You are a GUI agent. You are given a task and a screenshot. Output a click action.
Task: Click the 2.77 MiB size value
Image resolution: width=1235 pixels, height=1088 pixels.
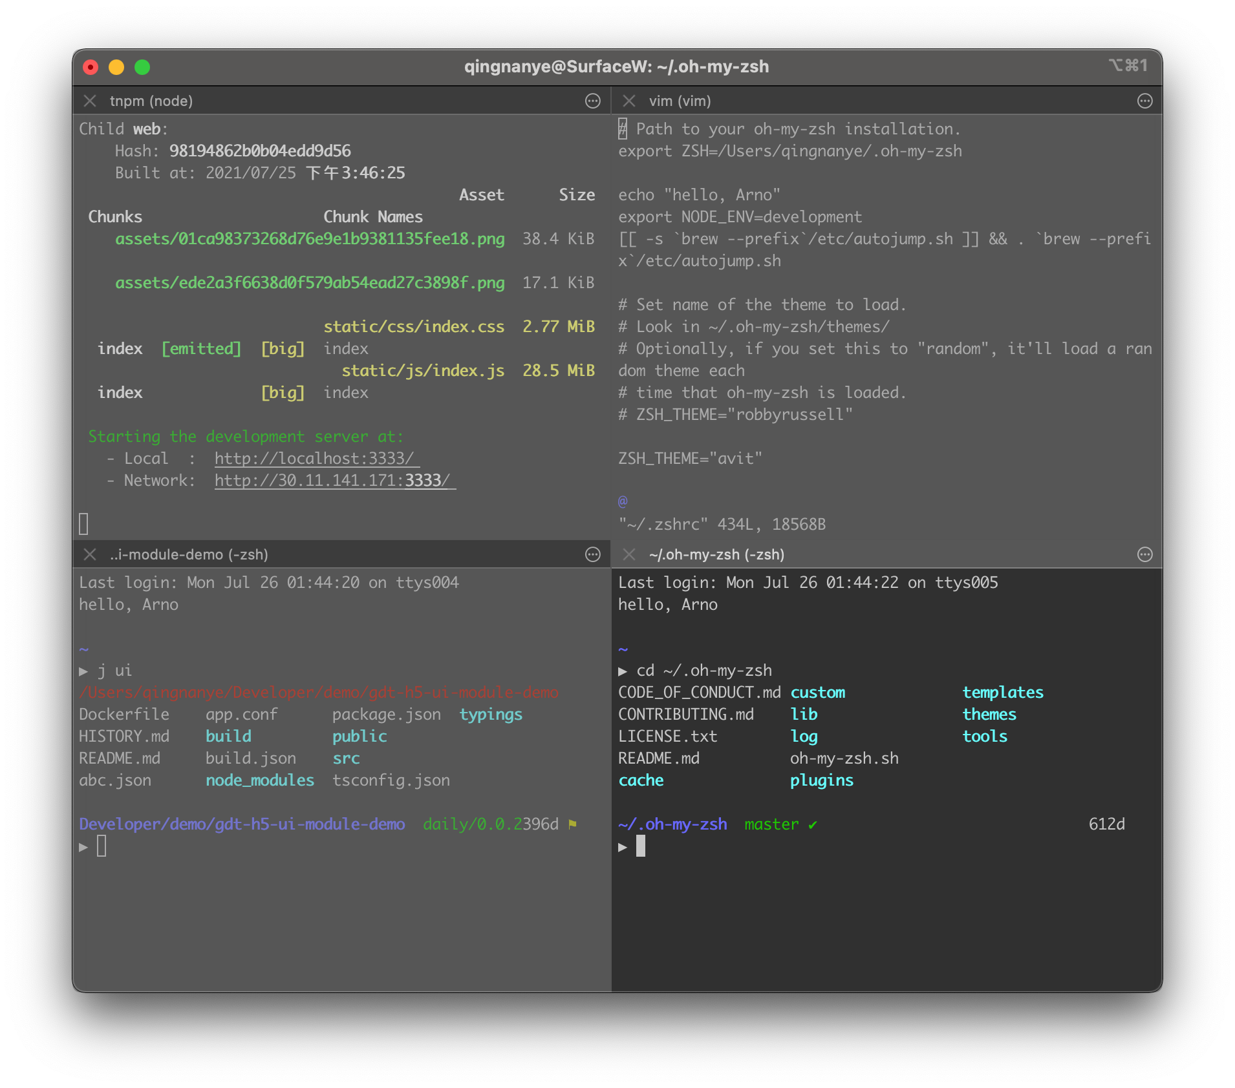559,327
